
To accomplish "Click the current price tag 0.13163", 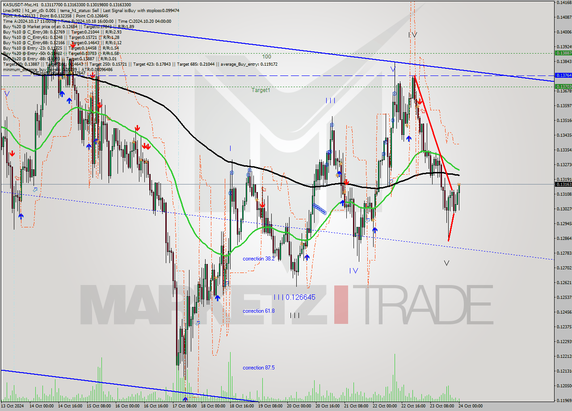I will [x=563, y=184].
